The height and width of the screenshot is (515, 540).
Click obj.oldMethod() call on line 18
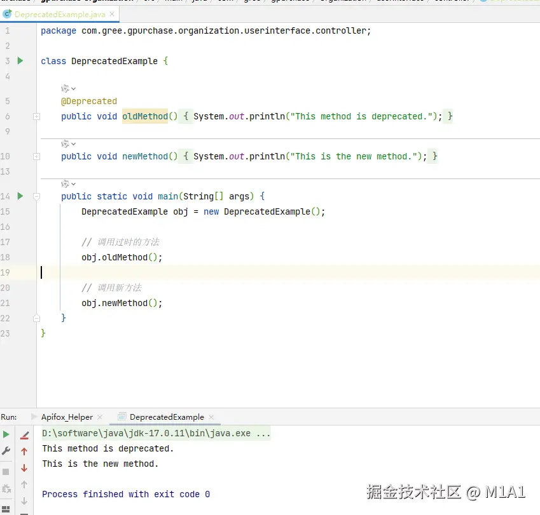pos(121,257)
